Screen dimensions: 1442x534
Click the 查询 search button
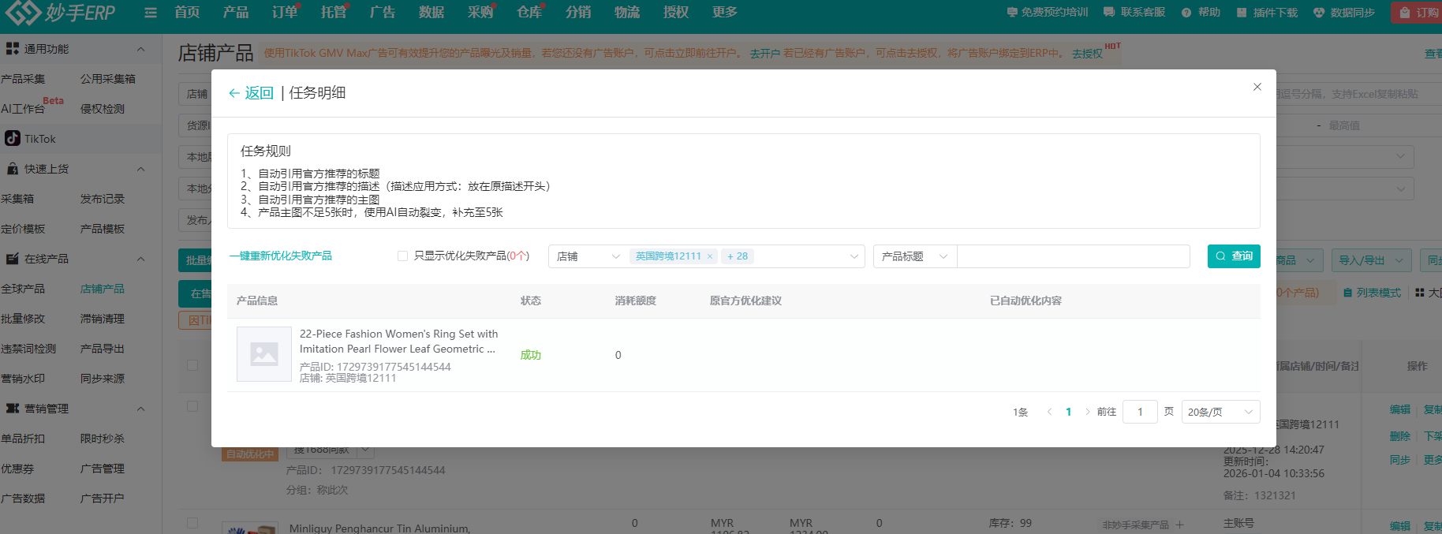[x=1234, y=256]
